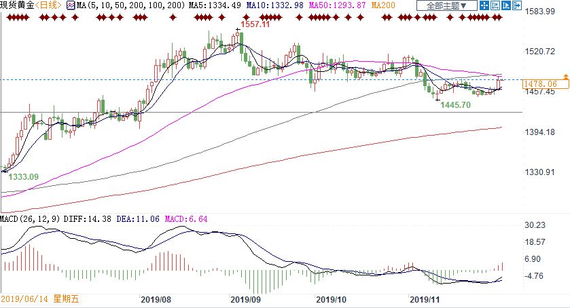Click the 1445.70 low price label

coord(455,105)
